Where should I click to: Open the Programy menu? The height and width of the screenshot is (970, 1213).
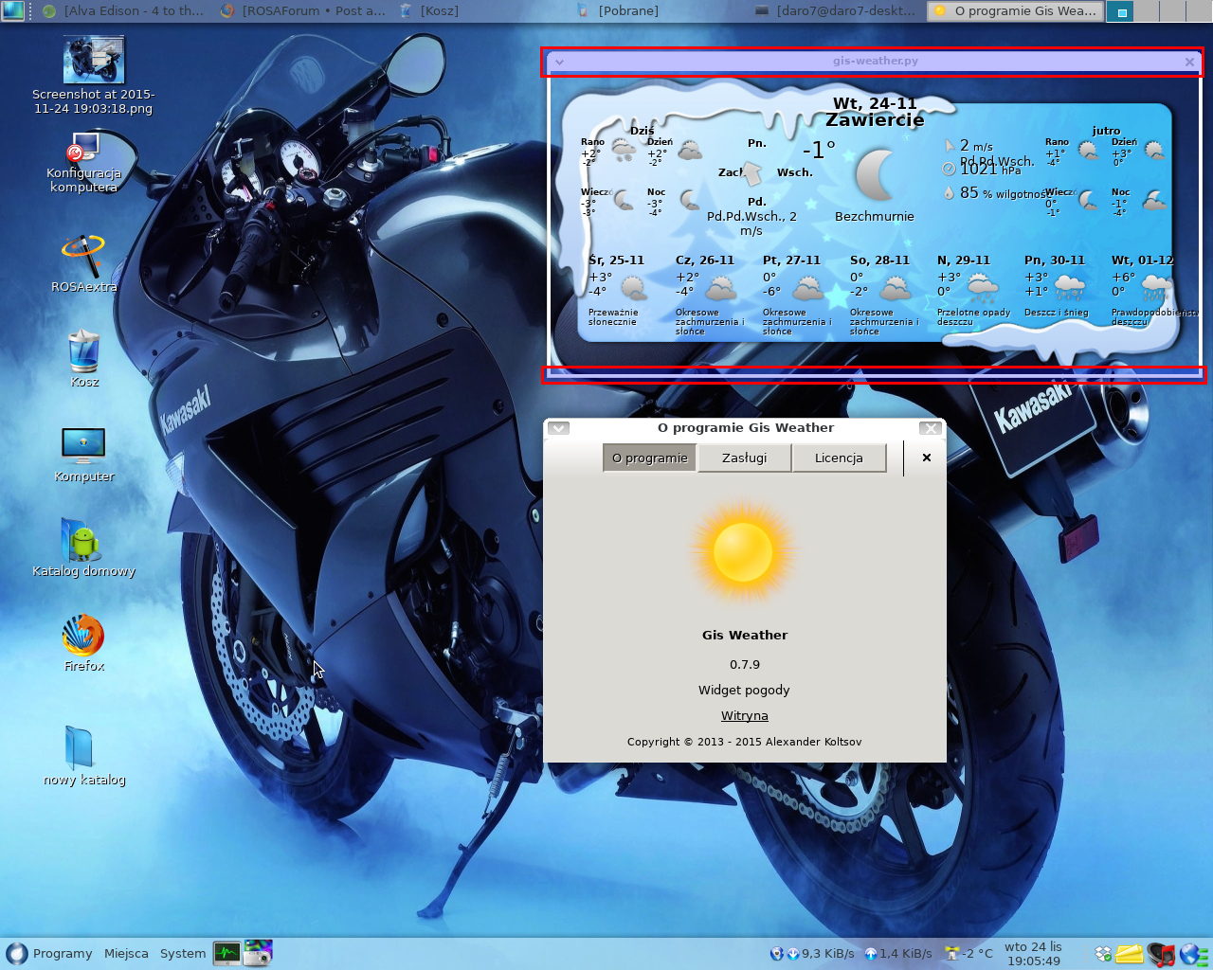coord(49,953)
